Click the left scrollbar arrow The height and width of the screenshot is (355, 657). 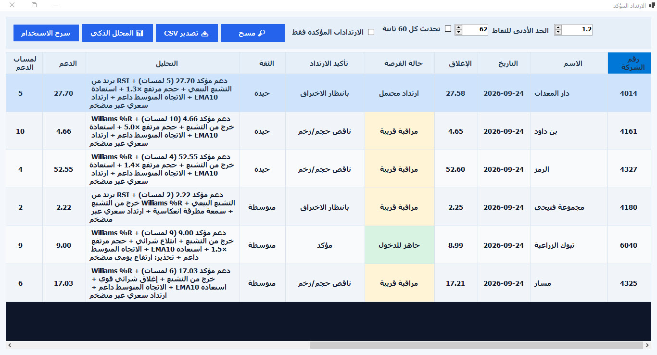pyautogui.click(x=9, y=345)
